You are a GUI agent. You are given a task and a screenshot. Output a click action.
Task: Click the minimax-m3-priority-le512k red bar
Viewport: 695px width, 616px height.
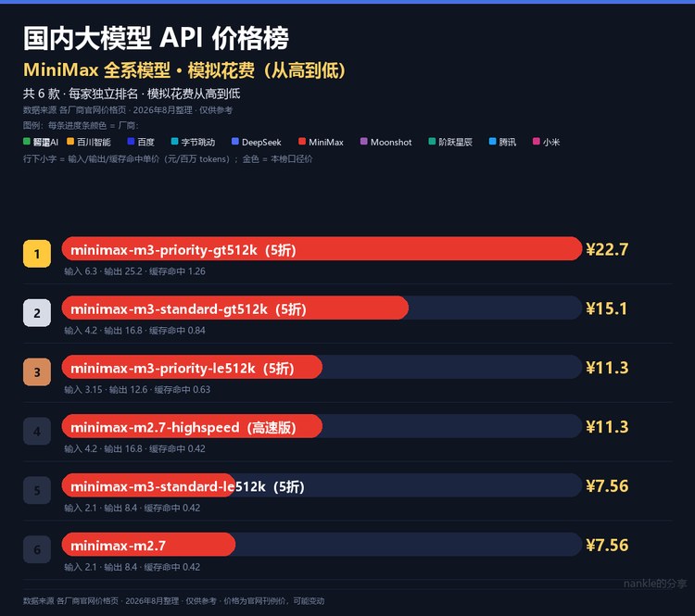[192, 367]
